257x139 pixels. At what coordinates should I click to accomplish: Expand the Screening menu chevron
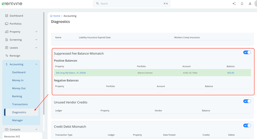[x=36, y=40]
